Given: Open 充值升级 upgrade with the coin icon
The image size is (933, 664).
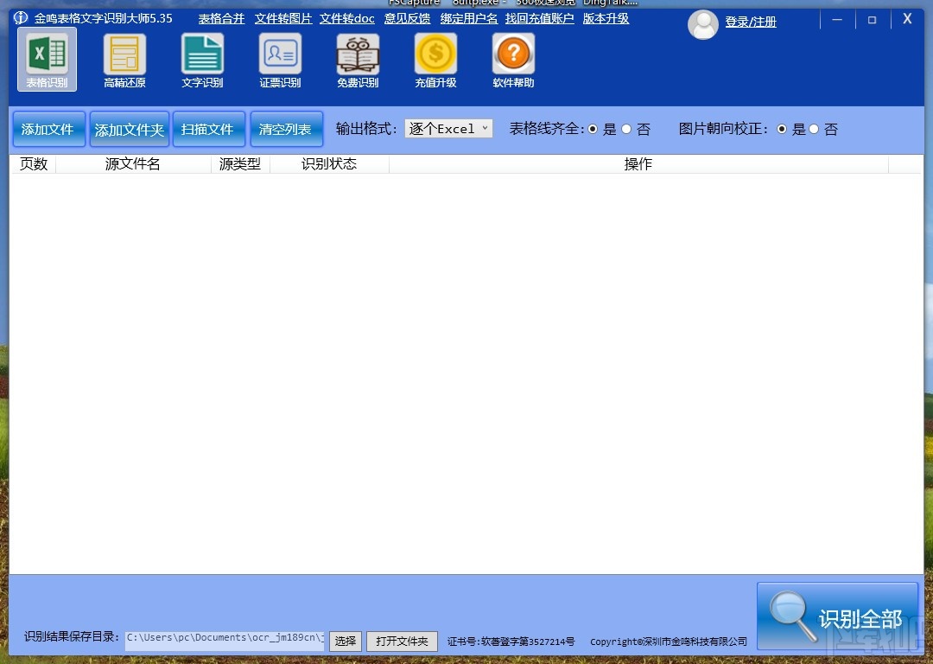Looking at the screenshot, I should click(435, 58).
